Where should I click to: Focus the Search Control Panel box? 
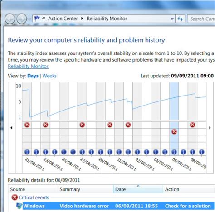[x=201, y=19]
